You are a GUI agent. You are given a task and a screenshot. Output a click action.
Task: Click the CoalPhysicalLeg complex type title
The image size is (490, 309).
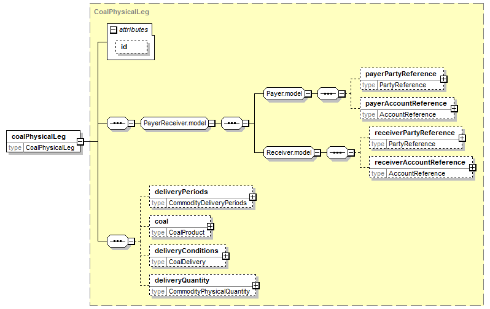tap(122, 12)
